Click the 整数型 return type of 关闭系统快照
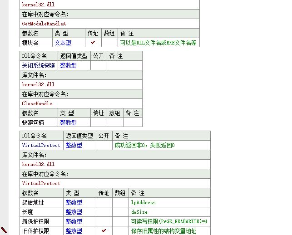Viewport: 292px width, 235px height. (x=68, y=65)
